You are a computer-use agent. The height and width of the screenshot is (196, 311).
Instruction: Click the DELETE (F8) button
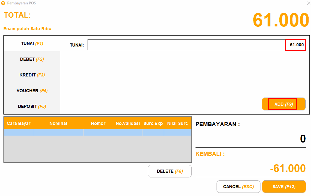170,171
